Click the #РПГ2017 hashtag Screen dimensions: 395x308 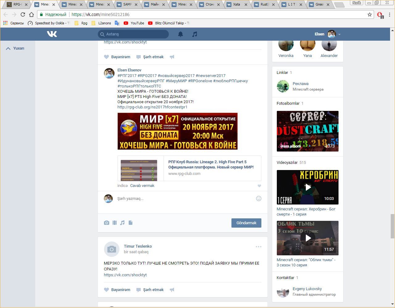click(127, 76)
